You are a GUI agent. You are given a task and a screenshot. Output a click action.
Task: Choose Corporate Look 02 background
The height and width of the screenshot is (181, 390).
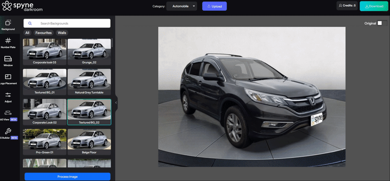44,112
